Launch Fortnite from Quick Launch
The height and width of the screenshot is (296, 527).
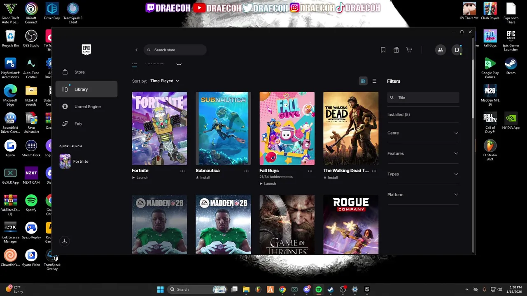pyautogui.click(x=74, y=162)
